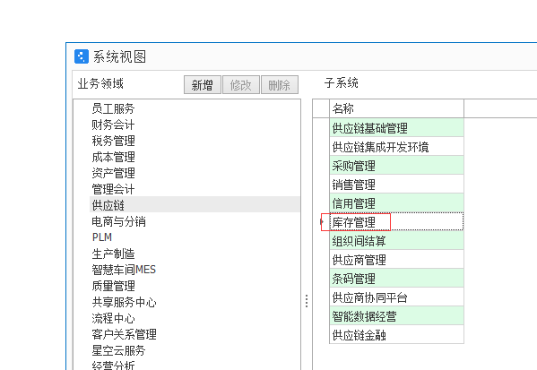Select the 供应链金融 row
537x370 pixels.
396,335
